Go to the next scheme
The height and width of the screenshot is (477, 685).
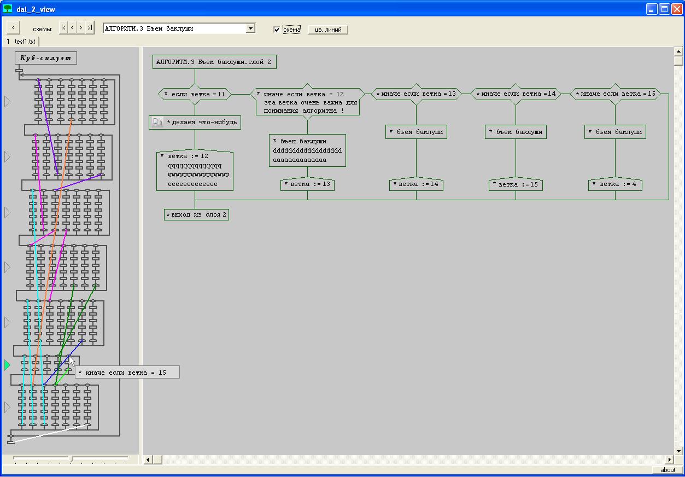click(81, 28)
